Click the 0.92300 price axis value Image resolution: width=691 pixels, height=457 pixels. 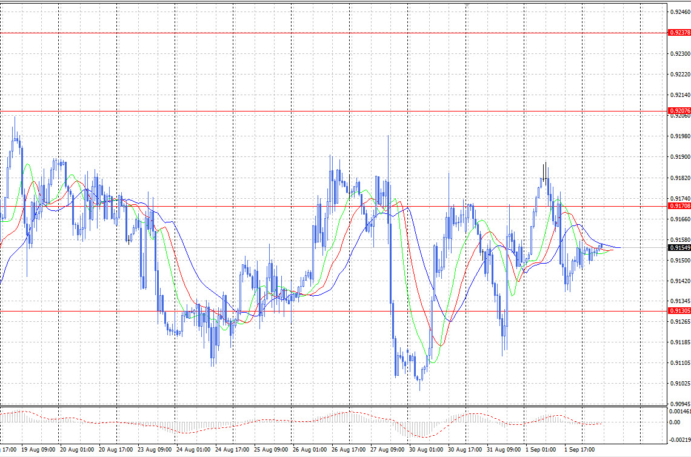point(680,54)
